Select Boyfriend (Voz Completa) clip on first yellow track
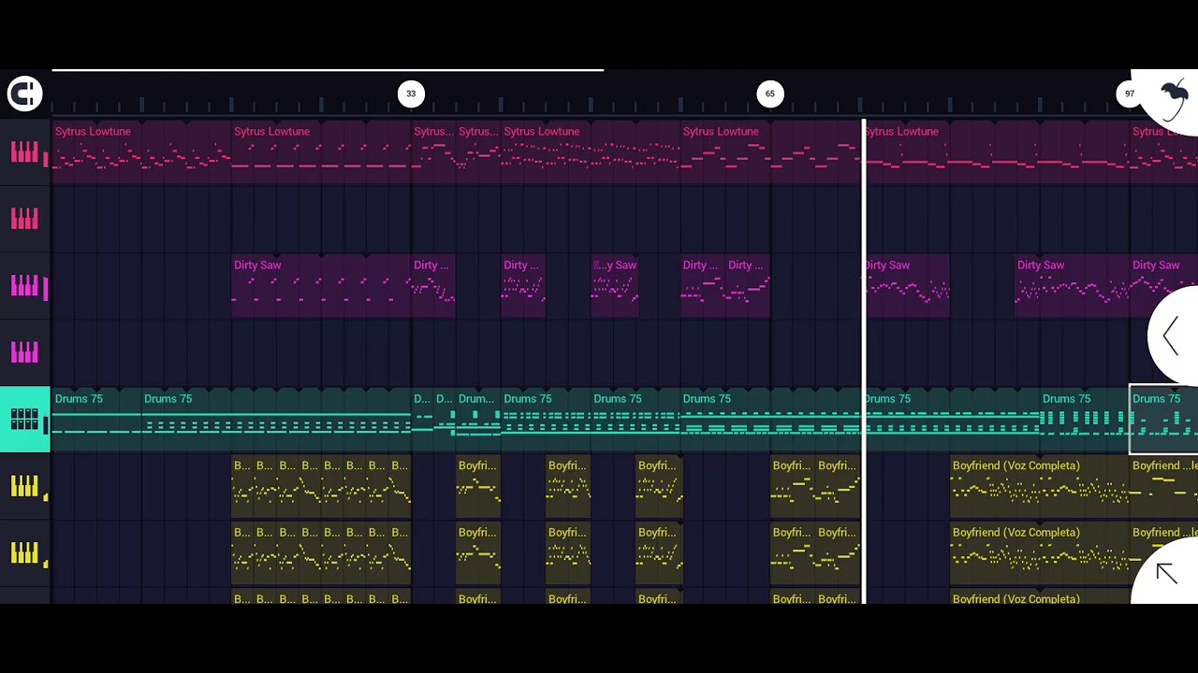The width and height of the screenshot is (1198, 673). (x=1040, y=486)
